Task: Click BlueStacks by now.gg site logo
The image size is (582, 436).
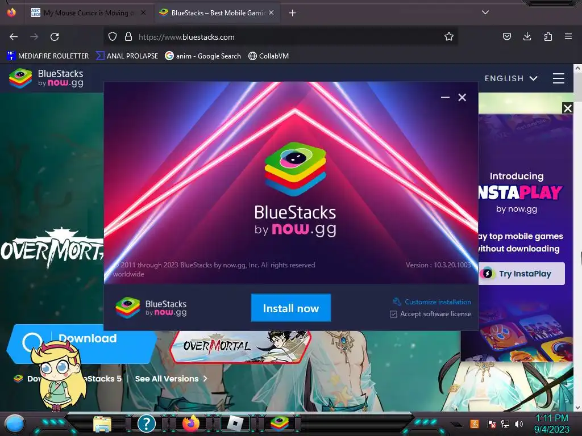Action: point(47,78)
